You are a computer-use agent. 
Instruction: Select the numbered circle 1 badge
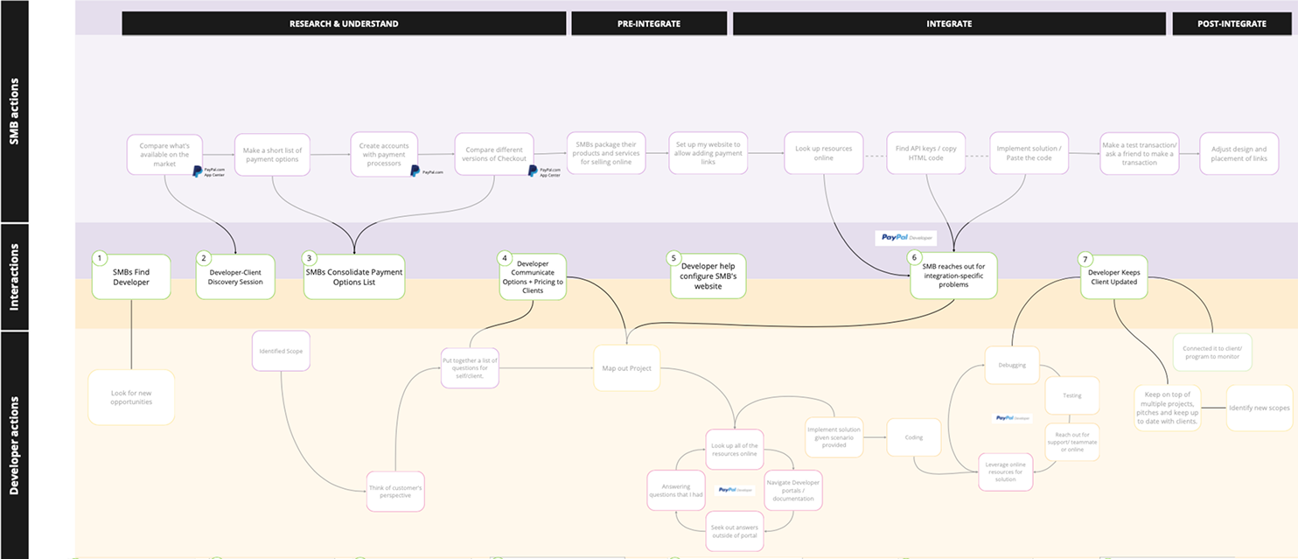pos(100,258)
